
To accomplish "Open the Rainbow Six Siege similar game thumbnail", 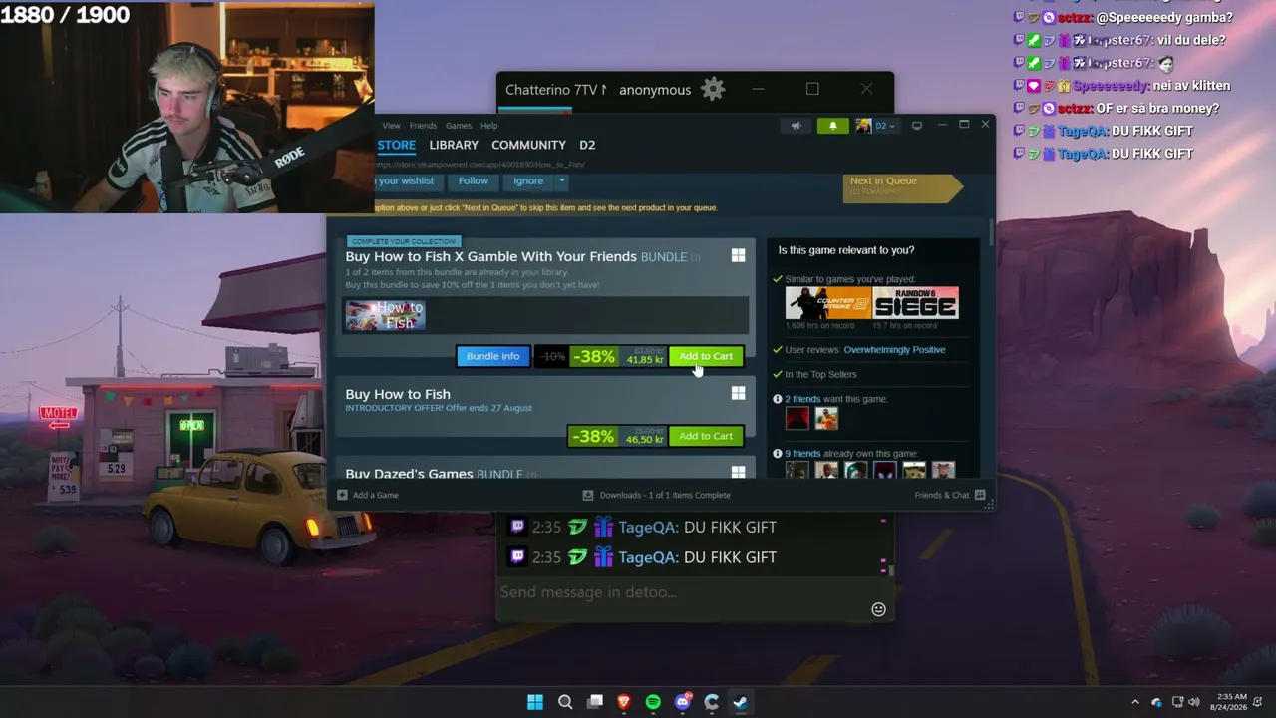I will (916, 303).
